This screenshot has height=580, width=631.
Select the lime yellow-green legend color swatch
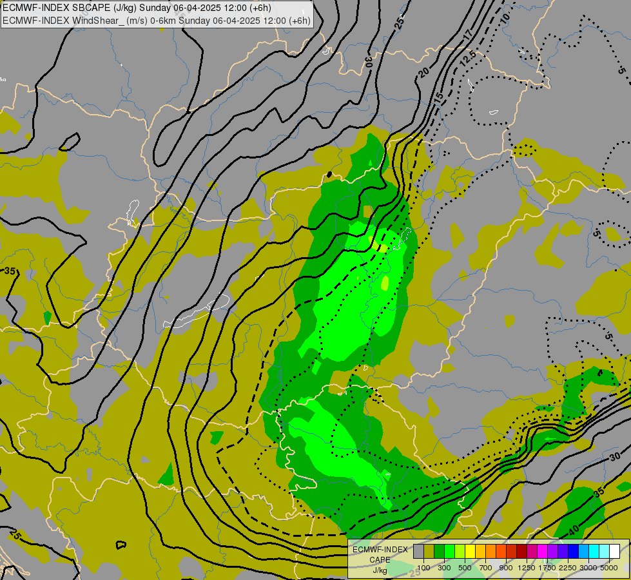(460, 551)
